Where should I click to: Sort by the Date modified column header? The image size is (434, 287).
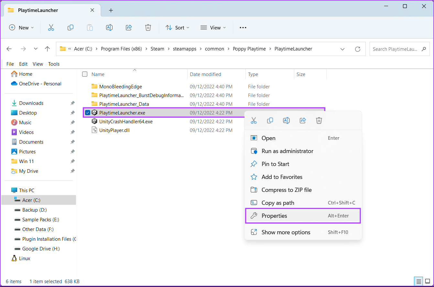click(205, 74)
